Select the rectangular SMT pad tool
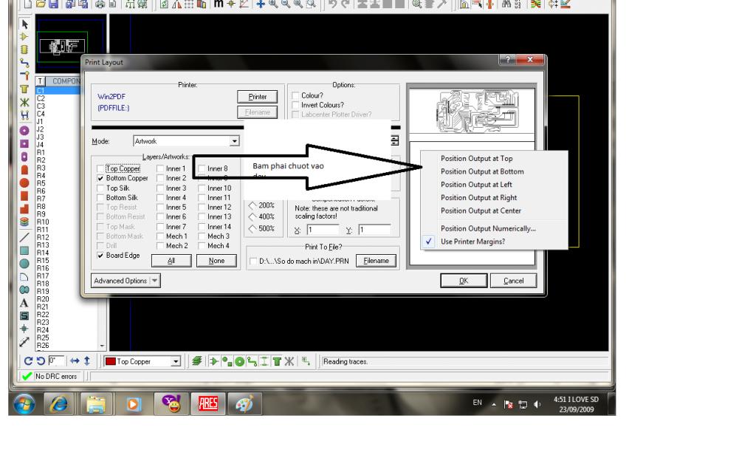The height and width of the screenshot is (475, 756). click(24, 196)
